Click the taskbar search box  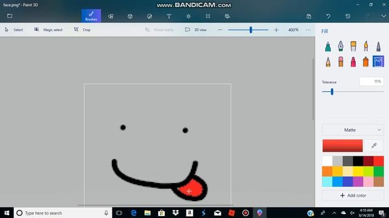pyautogui.click(x=63, y=213)
